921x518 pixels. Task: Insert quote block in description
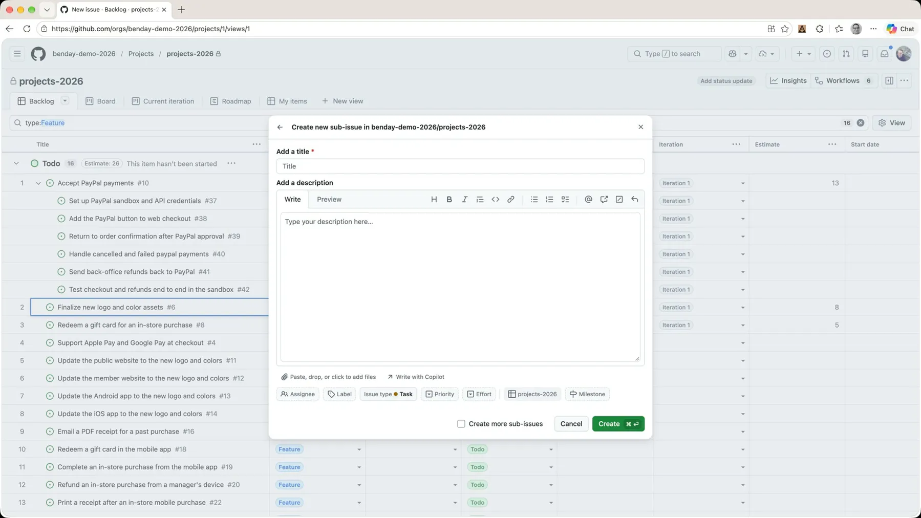point(480,200)
